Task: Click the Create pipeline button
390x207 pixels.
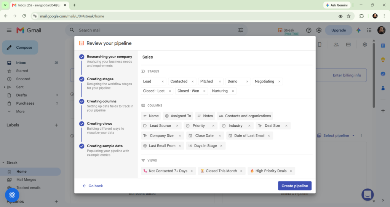Action: point(295,186)
